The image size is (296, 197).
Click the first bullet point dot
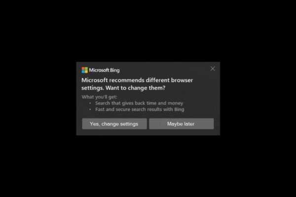[x=90, y=103]
